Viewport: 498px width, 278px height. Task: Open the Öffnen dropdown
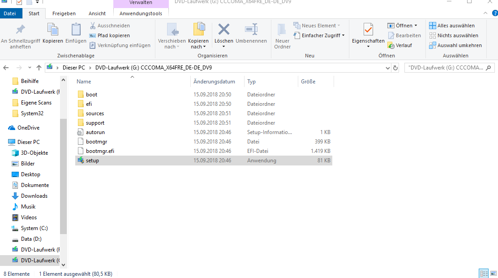(x=416, y=26)
